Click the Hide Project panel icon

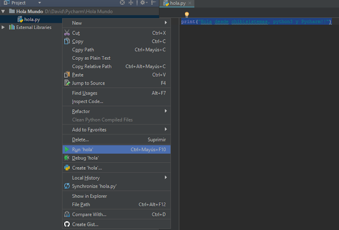tap(153, 3)
